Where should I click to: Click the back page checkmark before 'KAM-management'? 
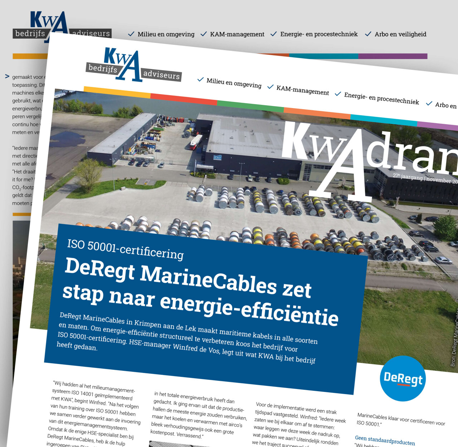(x=204, y=34)
